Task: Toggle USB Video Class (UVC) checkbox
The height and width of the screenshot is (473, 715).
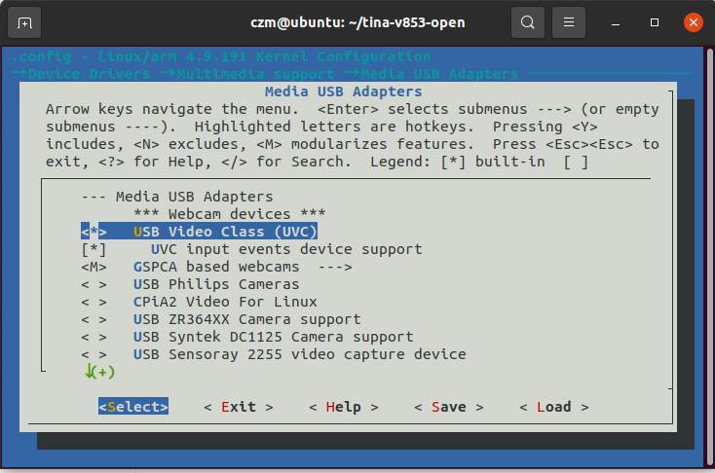Action: point(94,232)
